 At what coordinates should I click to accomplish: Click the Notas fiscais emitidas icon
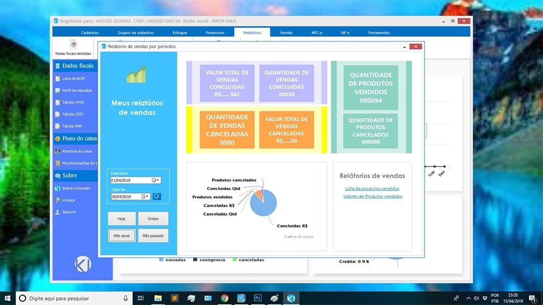[x=73, y=45]
